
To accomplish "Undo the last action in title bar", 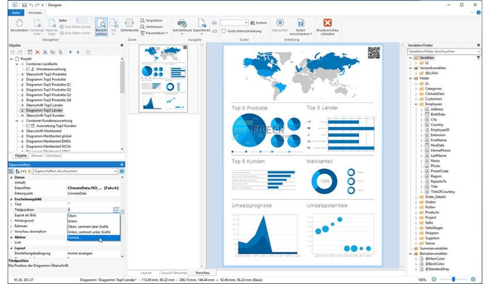I will (x=31, y=5).
